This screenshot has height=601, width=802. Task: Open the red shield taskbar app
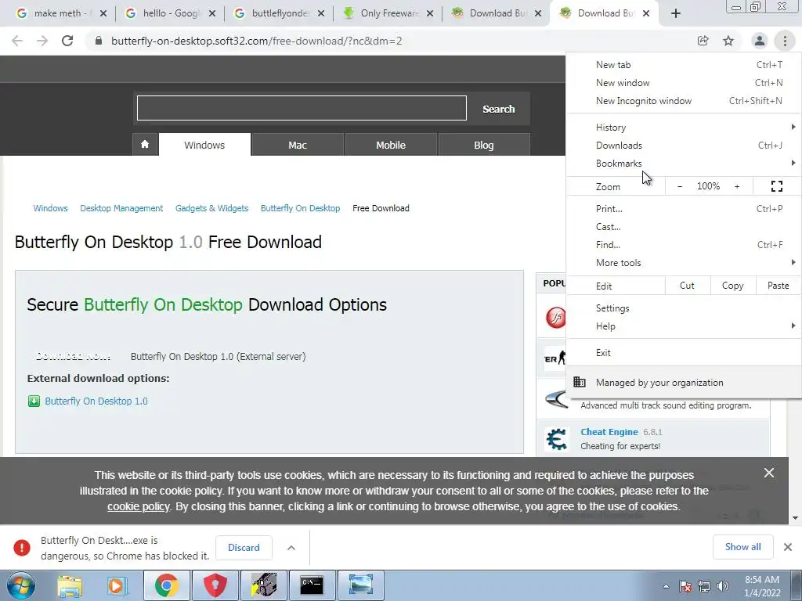(215, 585)
